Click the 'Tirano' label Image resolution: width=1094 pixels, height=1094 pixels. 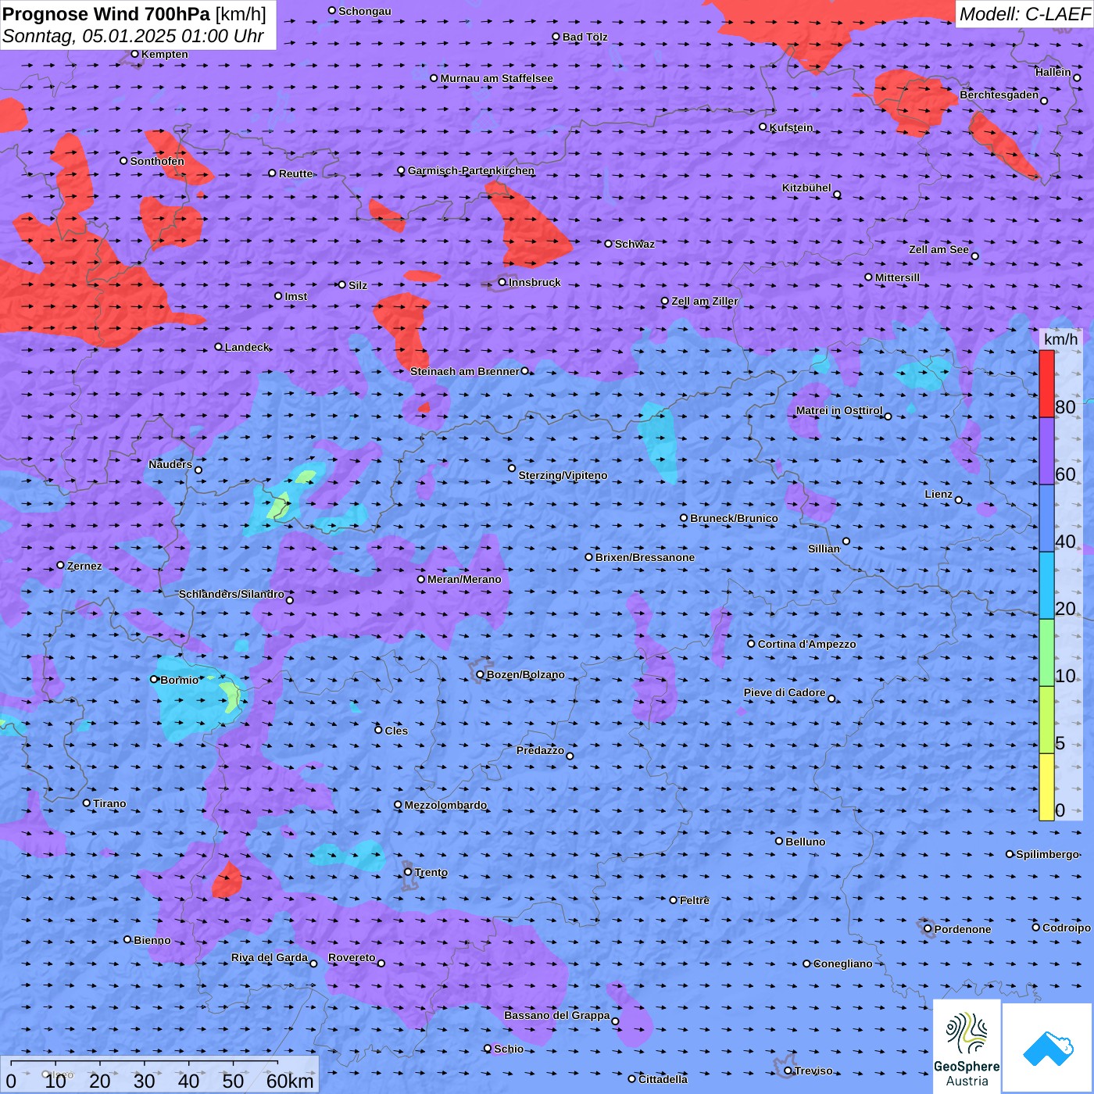(109, 803)
